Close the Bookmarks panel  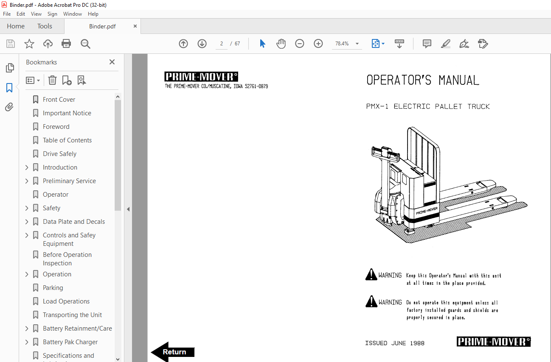click(x=112, y=62)
